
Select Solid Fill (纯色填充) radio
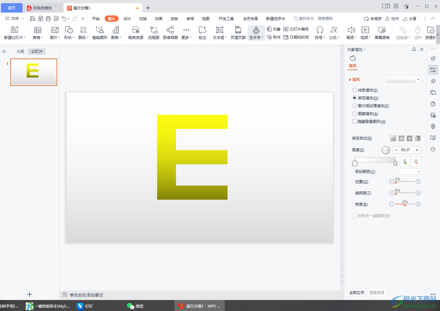(355, 90)
